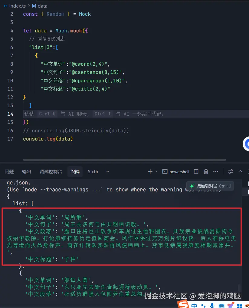Create a new terminal with plus icon

pos(150,171)
